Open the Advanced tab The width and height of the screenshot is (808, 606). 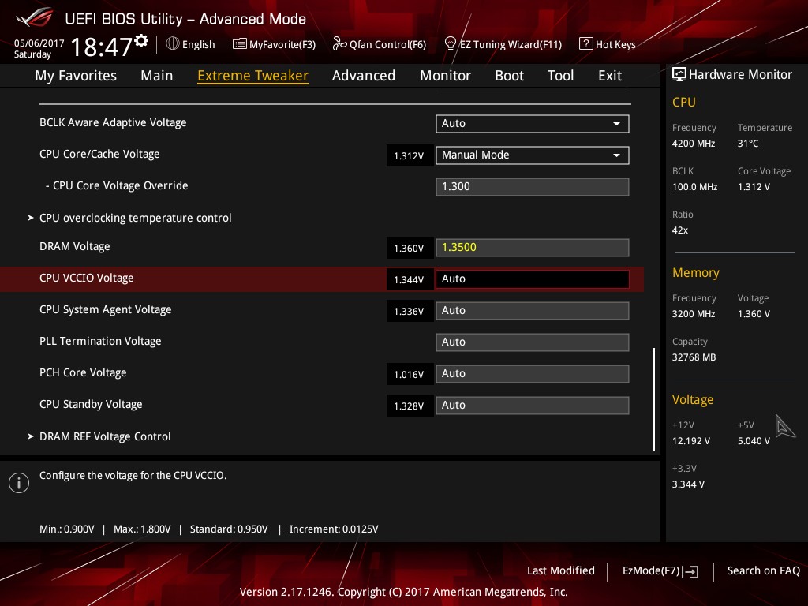pos(364,76)
